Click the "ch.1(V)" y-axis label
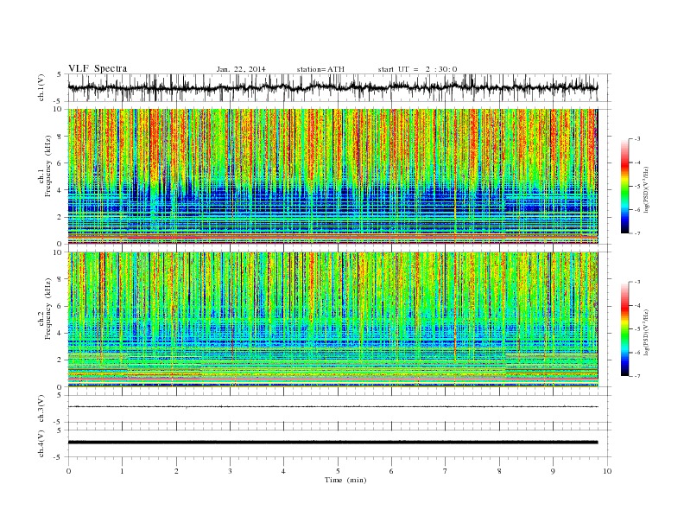The height and width of the screenshot is (529, 684). coord(41,87)
